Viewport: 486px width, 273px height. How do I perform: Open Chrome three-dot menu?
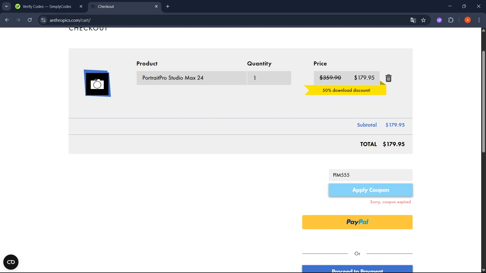479,20
